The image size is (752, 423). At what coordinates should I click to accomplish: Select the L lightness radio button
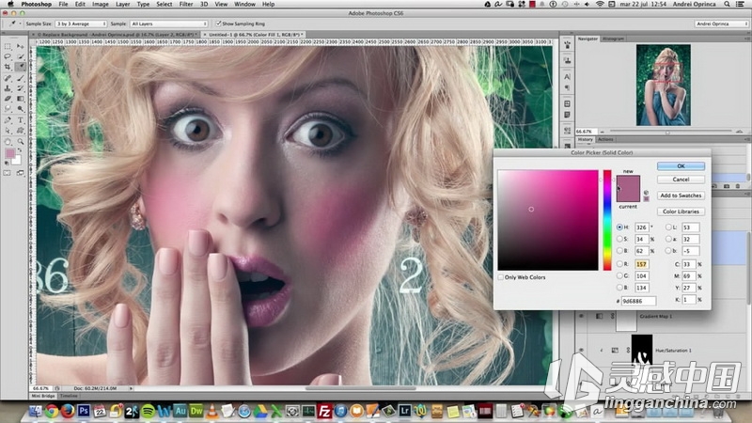point(668,227)
